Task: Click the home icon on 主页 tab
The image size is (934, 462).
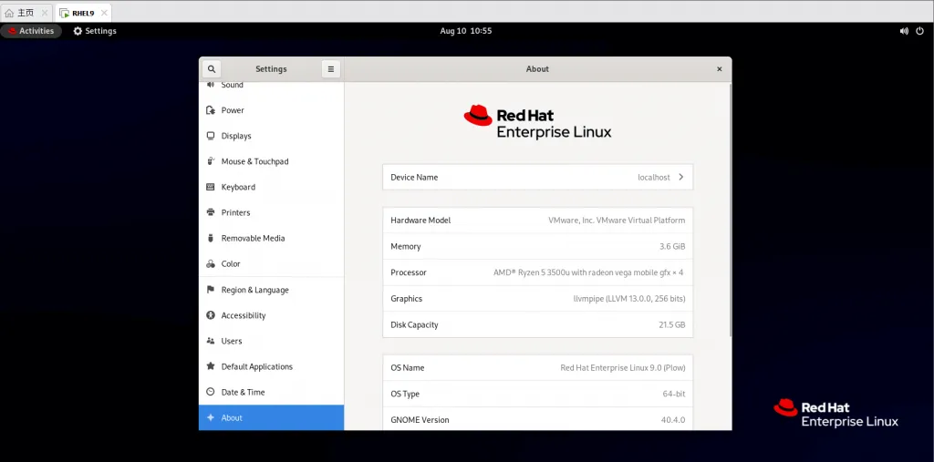Action: coord(9,13)
